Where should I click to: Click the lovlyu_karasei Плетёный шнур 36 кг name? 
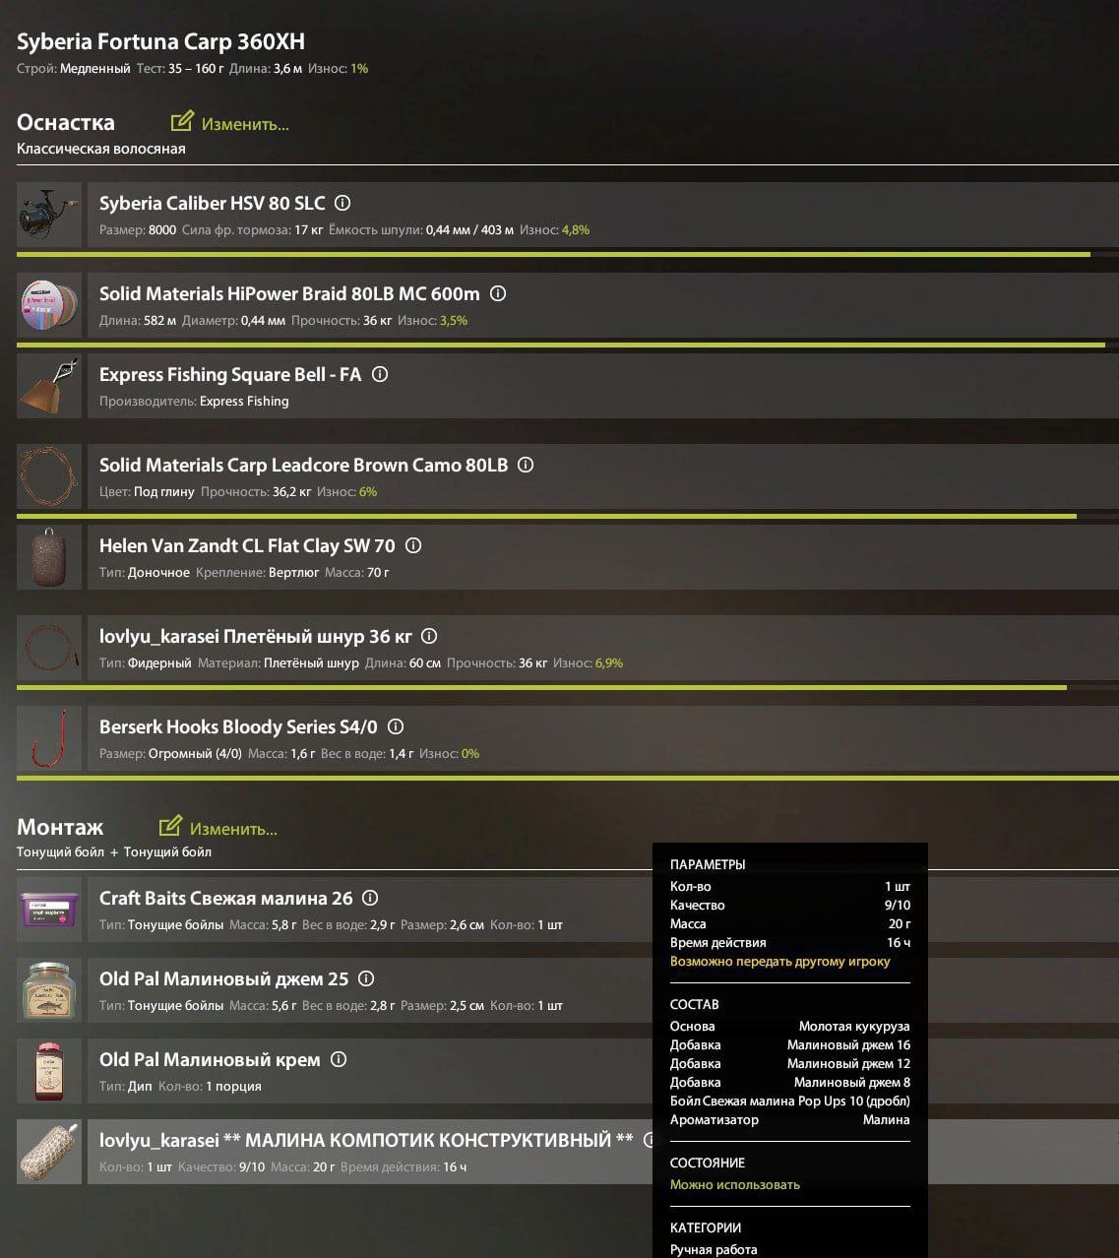pos(256,636)
